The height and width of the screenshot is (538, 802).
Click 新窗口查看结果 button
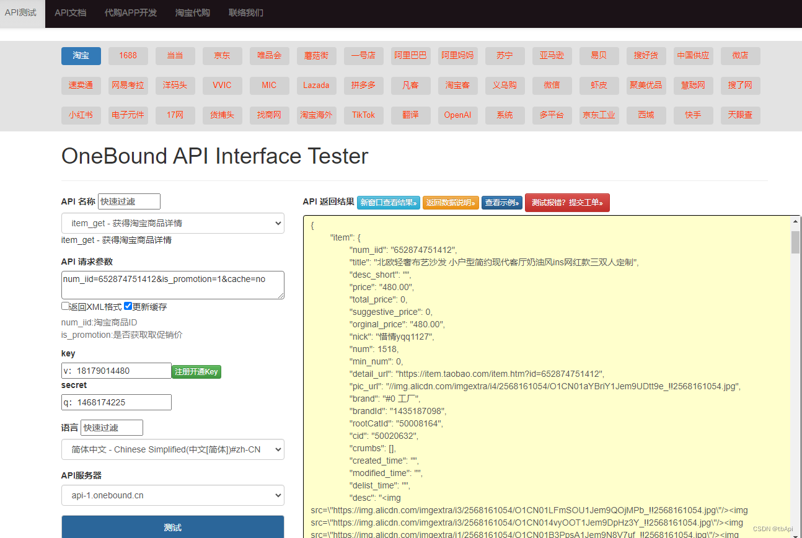point(389,203)
